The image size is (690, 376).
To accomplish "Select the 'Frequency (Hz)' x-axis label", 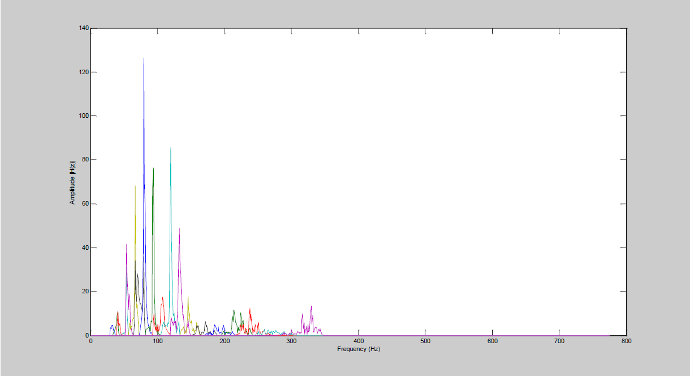I will click(358, 349).
